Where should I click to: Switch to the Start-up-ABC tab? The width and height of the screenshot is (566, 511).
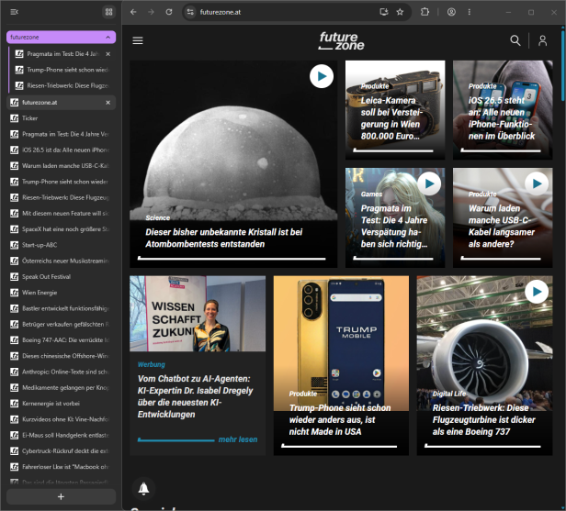click(x=61, y=245)
